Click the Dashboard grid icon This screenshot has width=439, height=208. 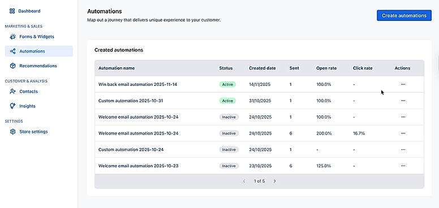(12, 11)
